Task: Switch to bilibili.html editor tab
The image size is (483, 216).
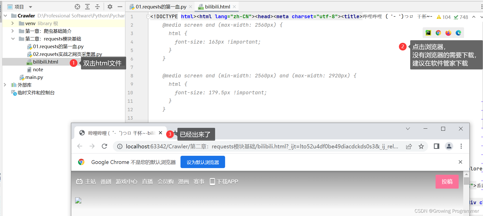Action: point(217,7)
